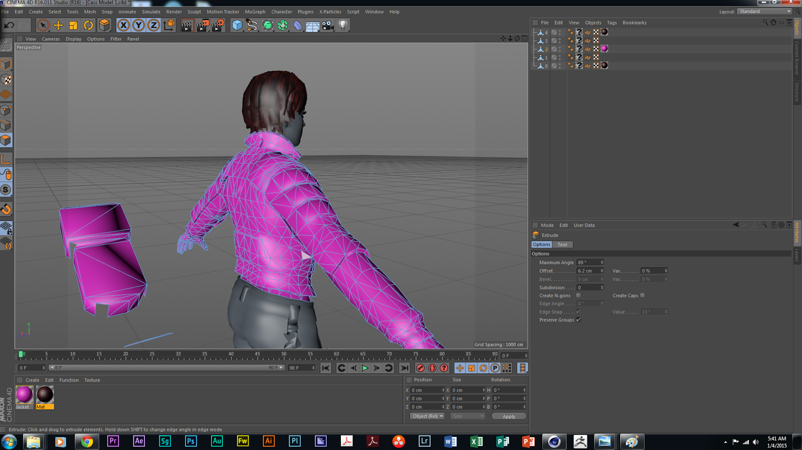Viewport: 802px width, 450px height.
Task: Click the Undo arrow icon
Action: tap(9, 25)
